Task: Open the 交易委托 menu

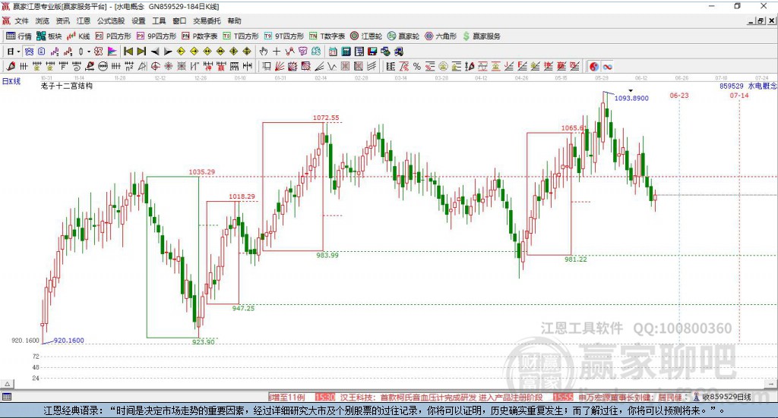Action: coord(207,20)
